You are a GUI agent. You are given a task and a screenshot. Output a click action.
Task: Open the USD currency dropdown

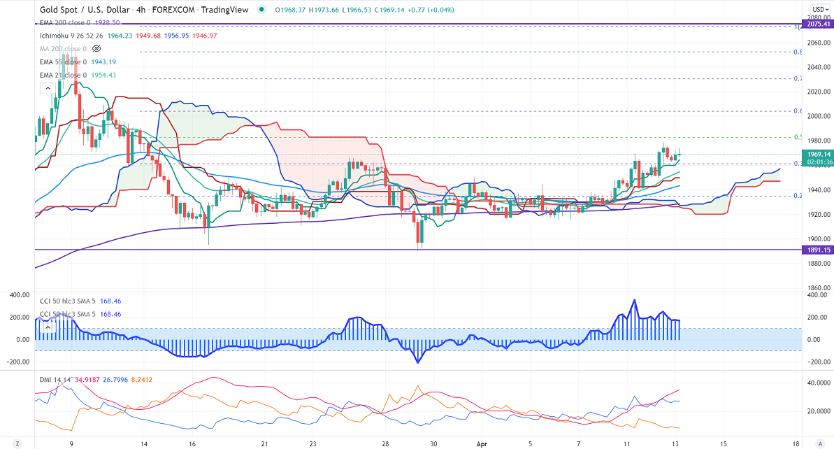819,10
